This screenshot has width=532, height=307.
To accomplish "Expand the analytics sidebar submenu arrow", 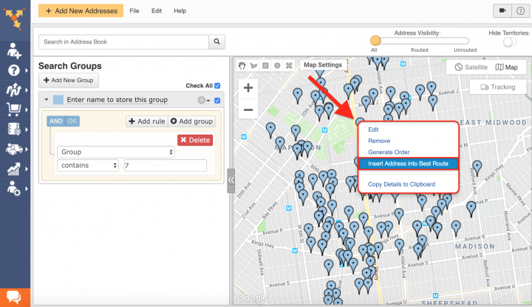I will 27,169.
